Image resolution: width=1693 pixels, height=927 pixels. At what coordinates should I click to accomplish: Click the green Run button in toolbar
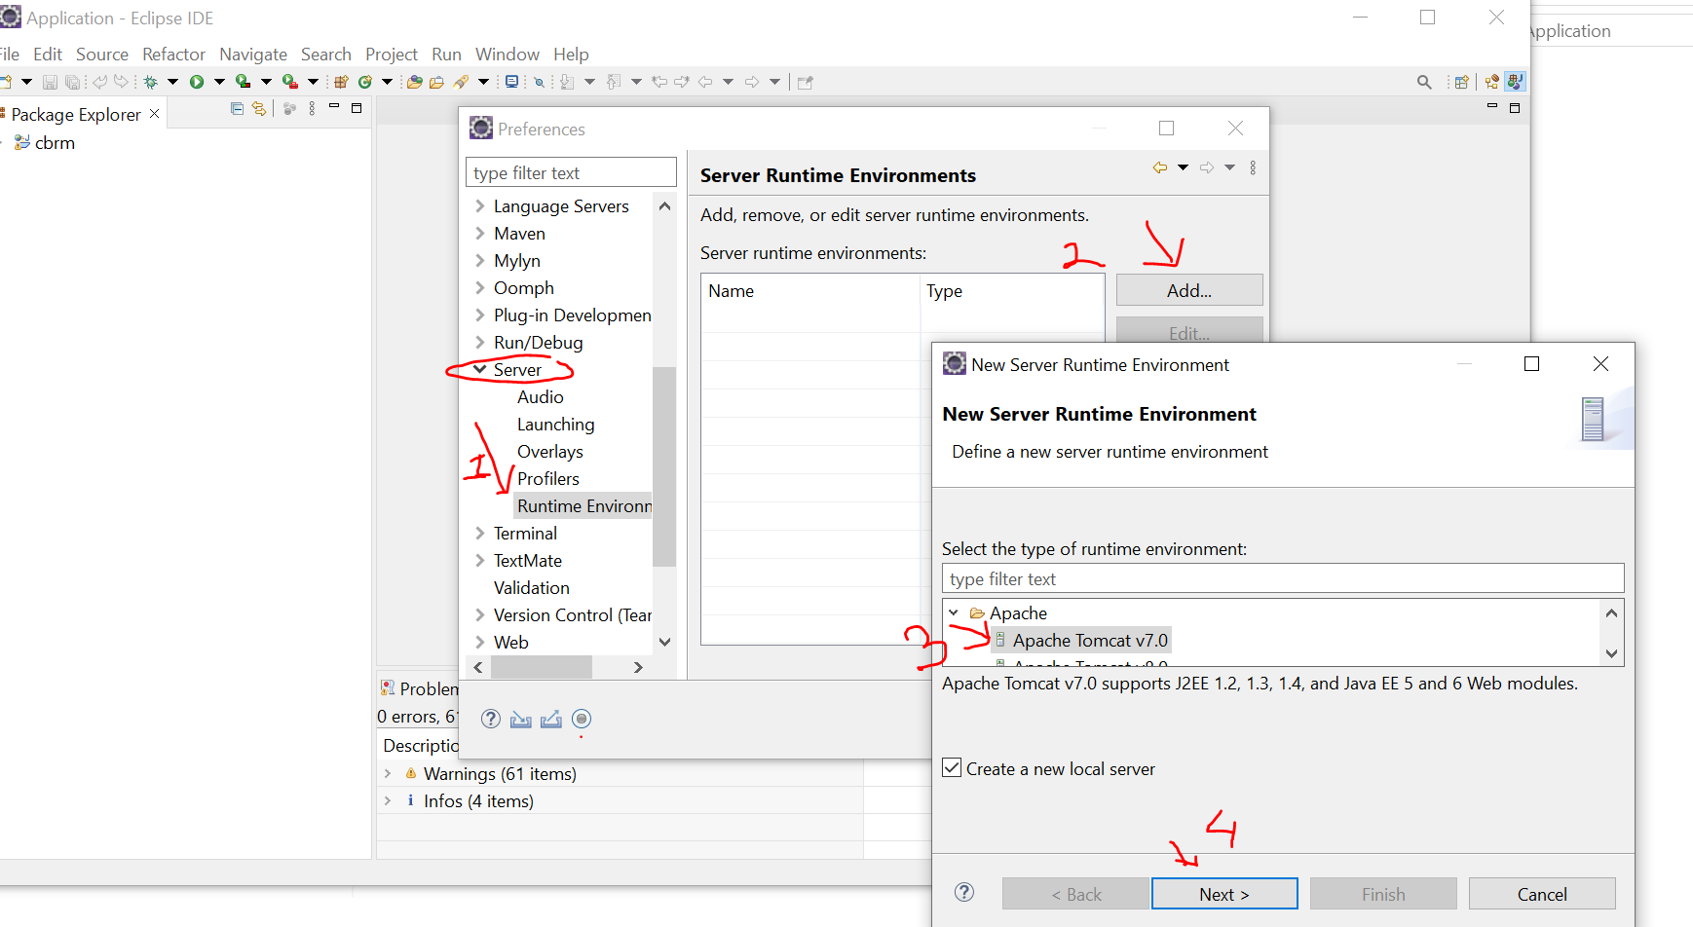[197, 82]
